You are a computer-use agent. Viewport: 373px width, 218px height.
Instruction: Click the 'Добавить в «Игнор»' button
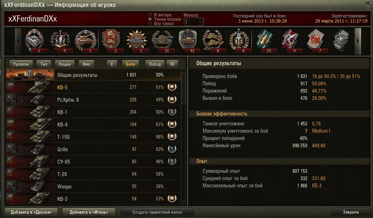pyautogui.click(x=89, y=212)
